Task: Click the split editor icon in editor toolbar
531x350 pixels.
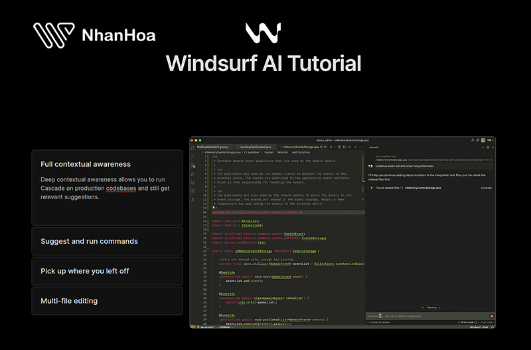Action: point(344,147)
